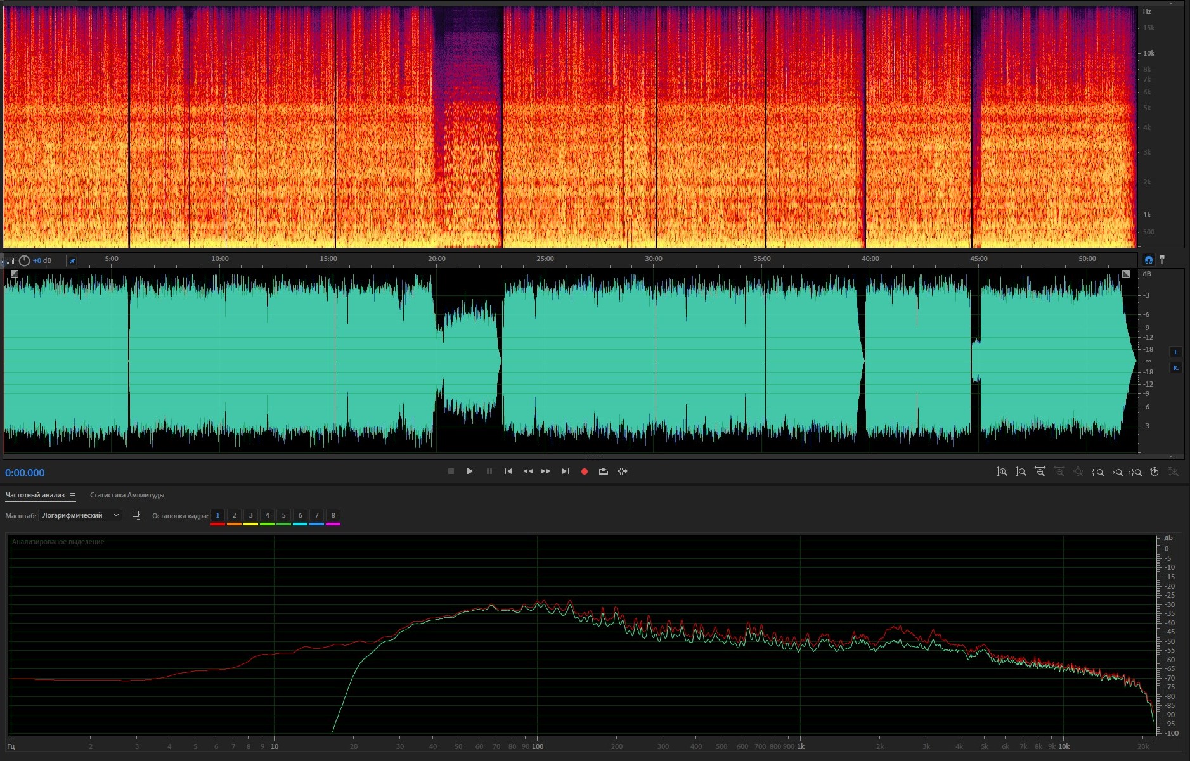Toggle the L channel on the waveform
The width and height of the screenshot is (1190, 761).
(1175, 352)
